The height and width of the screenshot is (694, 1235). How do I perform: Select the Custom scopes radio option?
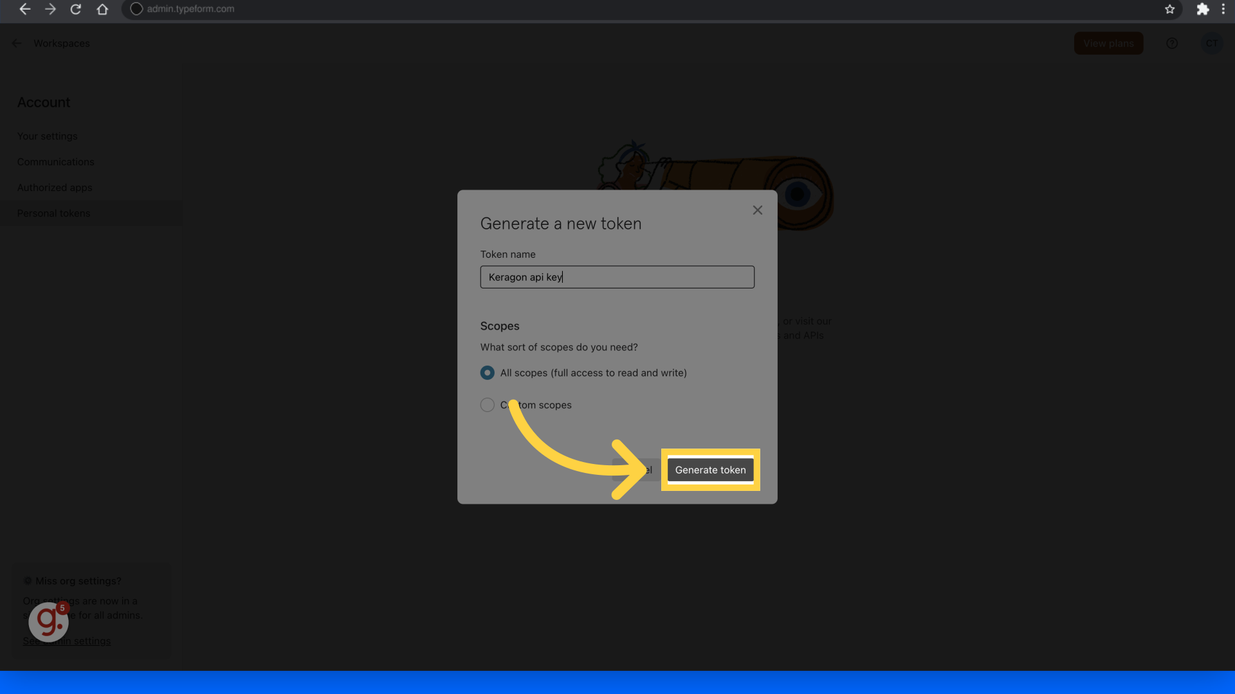(x=488, y=405)
